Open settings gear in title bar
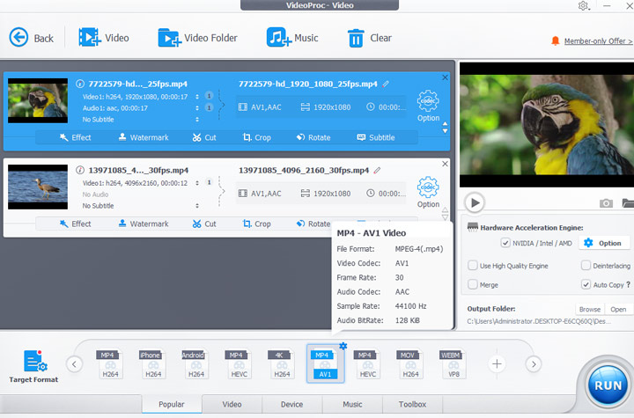The width and height of the screenshot is (634, 418). click(583, 6)
